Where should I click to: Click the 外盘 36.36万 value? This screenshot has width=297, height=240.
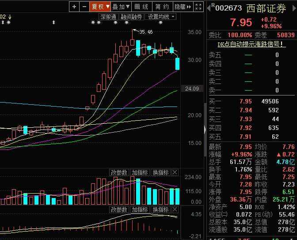(241, 199)
